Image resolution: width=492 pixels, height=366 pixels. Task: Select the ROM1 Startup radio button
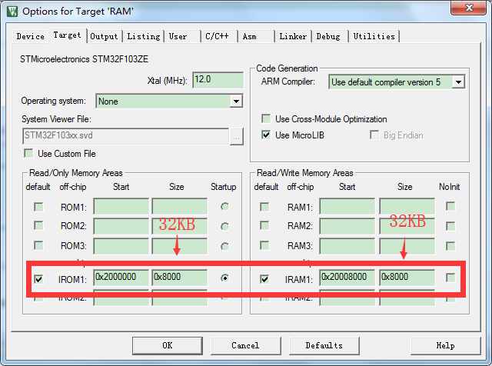(224, 206)
